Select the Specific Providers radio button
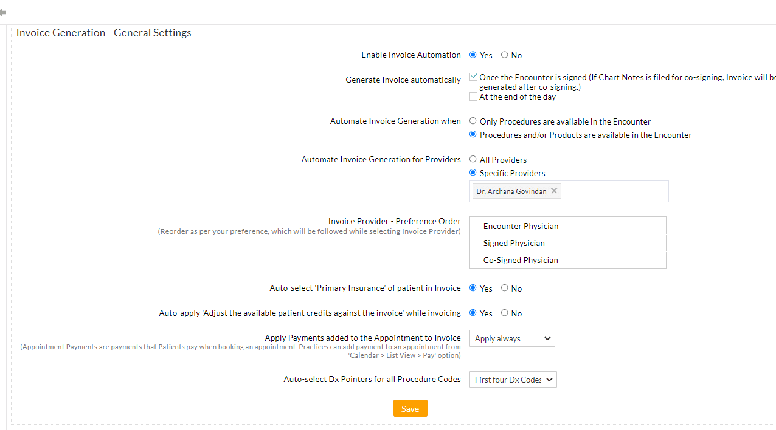Screen dimensions: 776x430 coord(473,172)
